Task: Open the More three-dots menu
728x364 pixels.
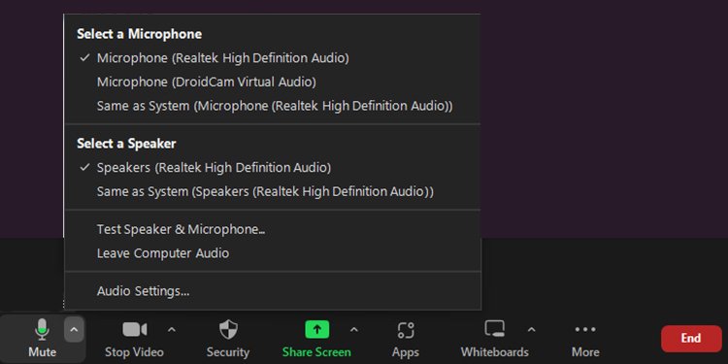Action: tap(585, 330)
